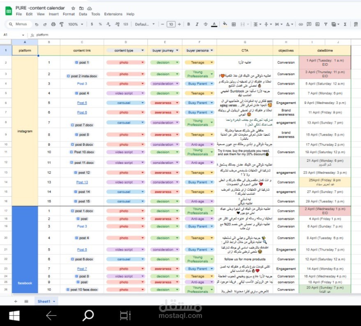Viewport: 361px width, 326px height.
Task: Open the Post 13 hyperlink
Action: 82,182
